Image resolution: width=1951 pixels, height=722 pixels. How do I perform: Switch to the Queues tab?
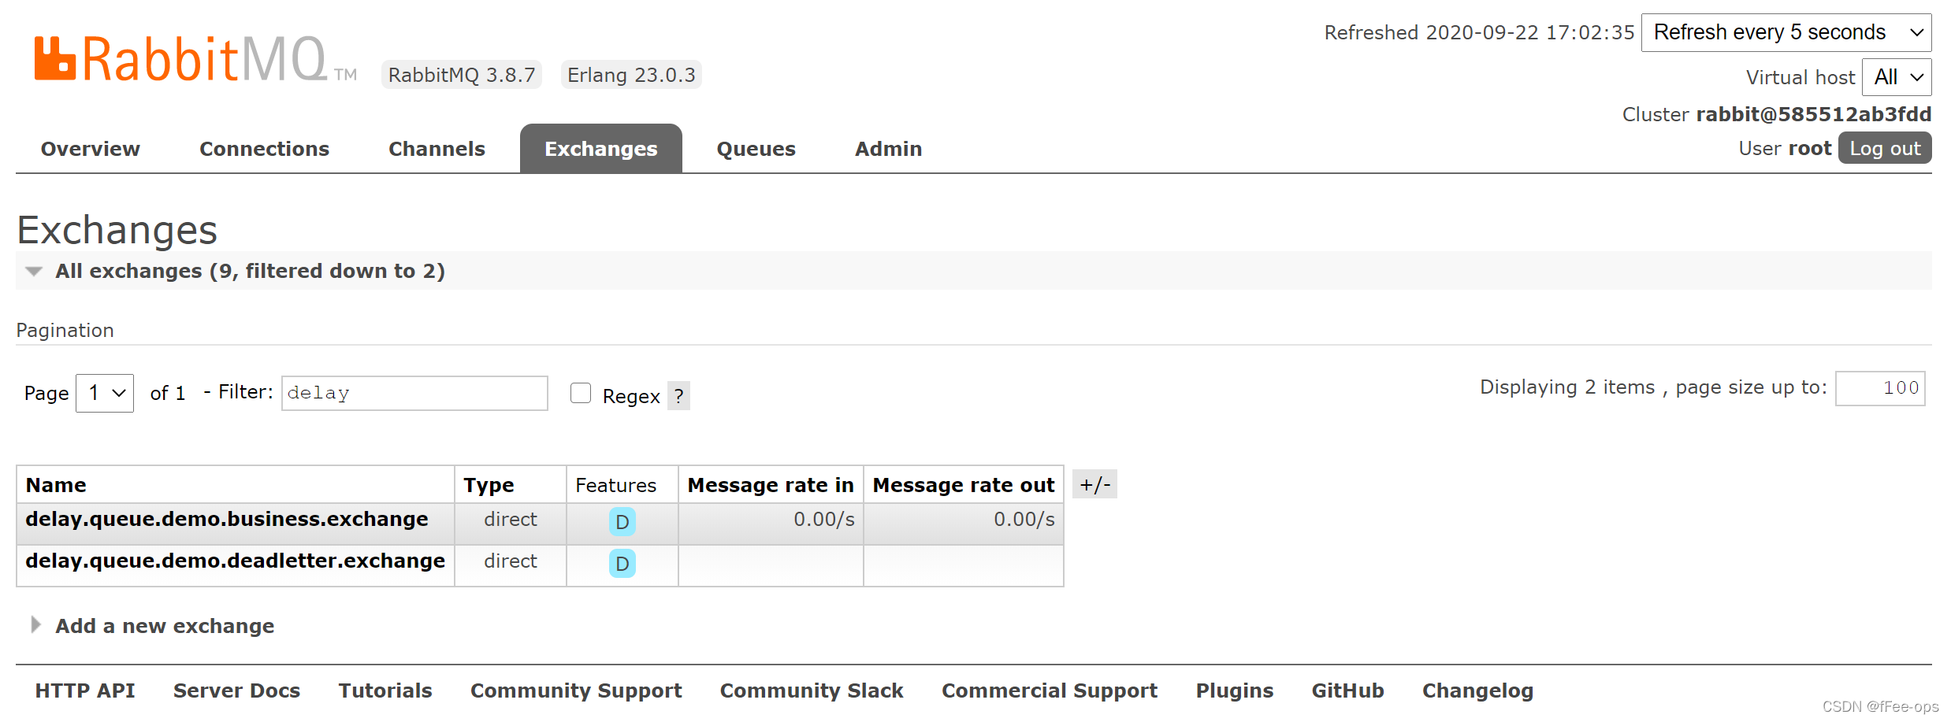(x=756, y=149)
